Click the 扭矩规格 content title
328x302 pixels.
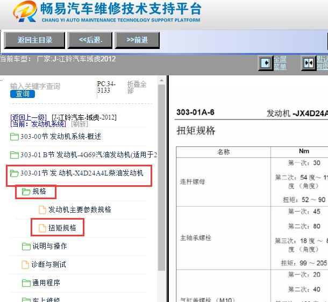[196, 131]
